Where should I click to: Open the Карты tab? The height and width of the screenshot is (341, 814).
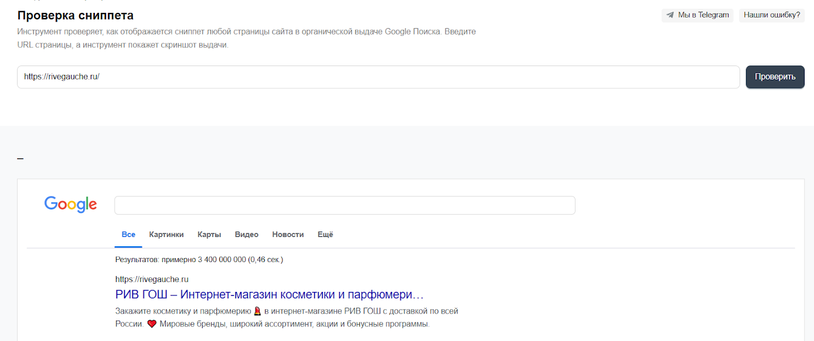(x=210, y=234)
